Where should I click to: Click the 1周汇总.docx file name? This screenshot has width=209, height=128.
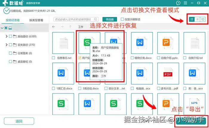[x=64, y=89]
